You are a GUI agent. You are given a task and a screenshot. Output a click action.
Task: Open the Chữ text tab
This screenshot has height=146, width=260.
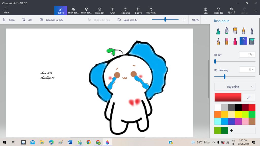[112, 11]
